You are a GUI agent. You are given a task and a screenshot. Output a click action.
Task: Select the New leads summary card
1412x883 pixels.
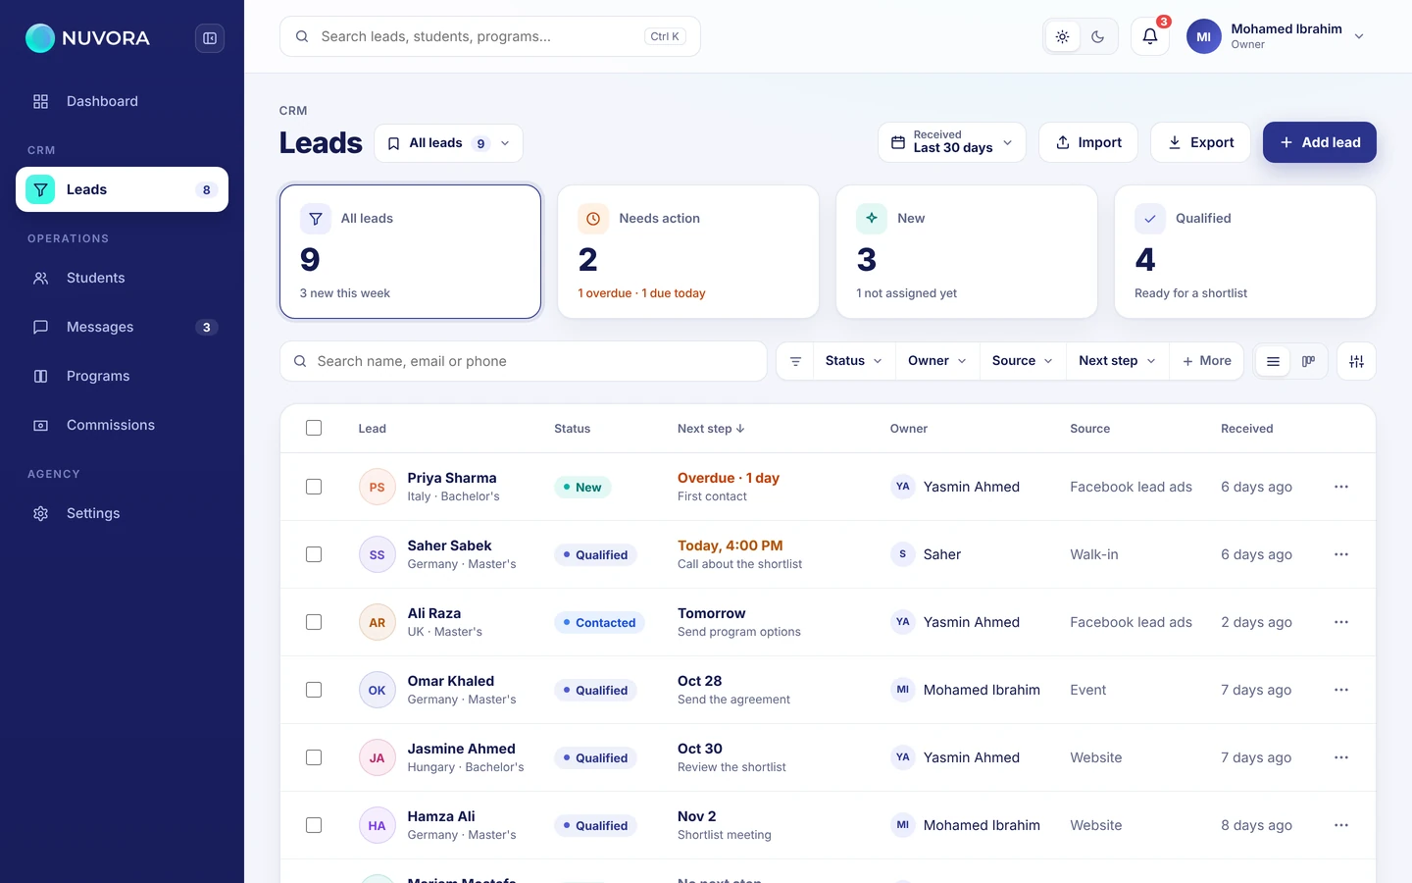pyautogui.click(x=967, y=251)
